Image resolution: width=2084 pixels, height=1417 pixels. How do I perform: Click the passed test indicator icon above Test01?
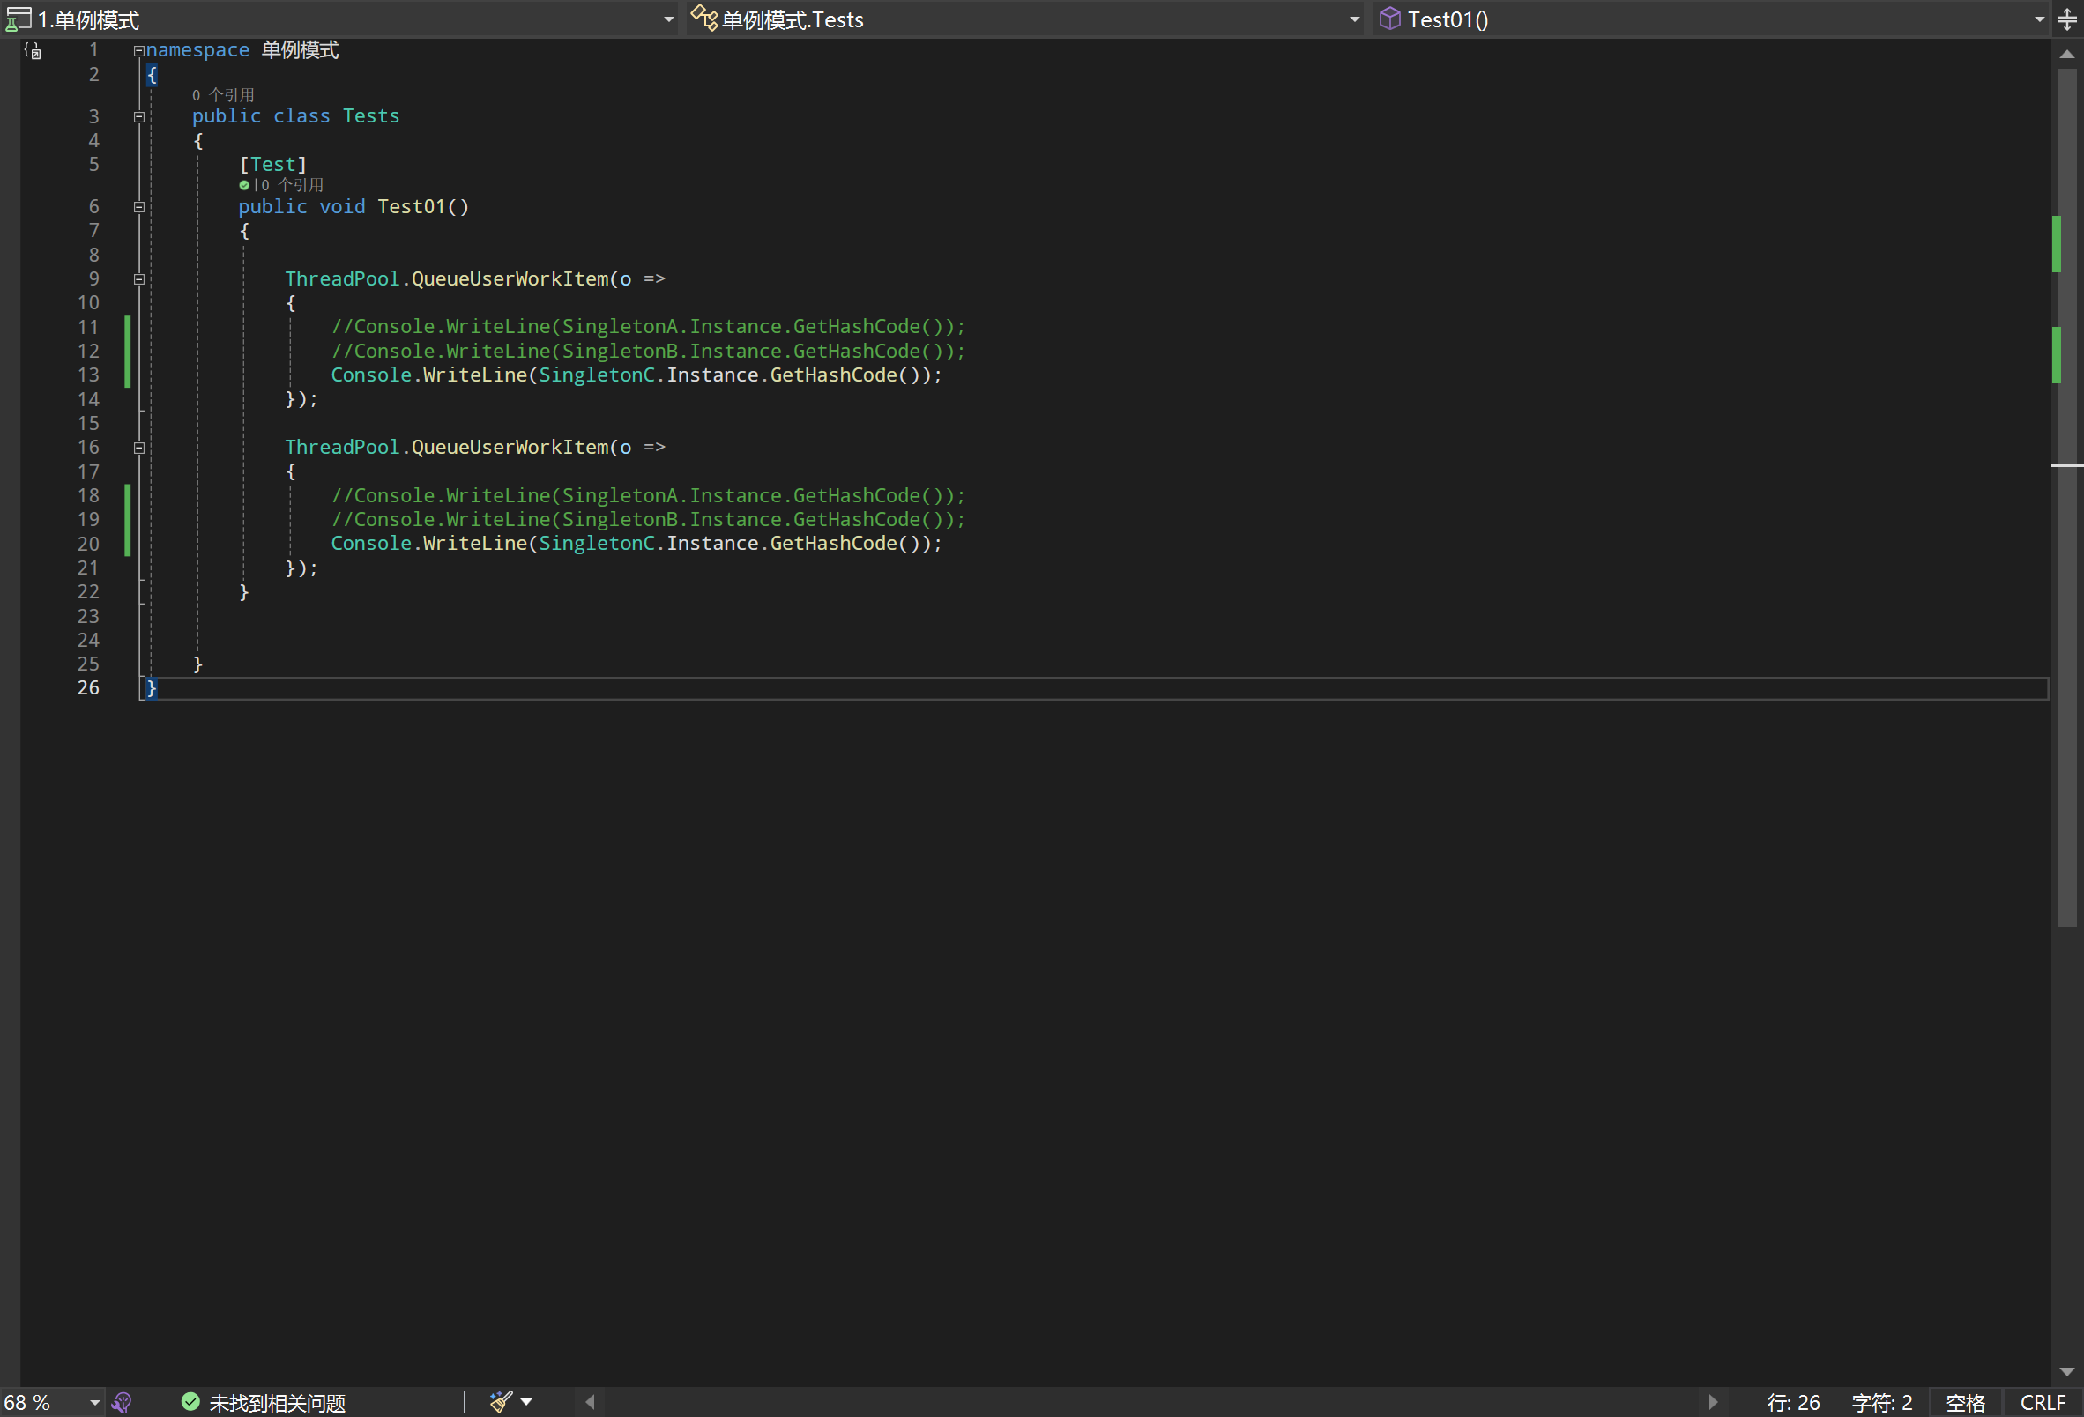click(244, 186)
